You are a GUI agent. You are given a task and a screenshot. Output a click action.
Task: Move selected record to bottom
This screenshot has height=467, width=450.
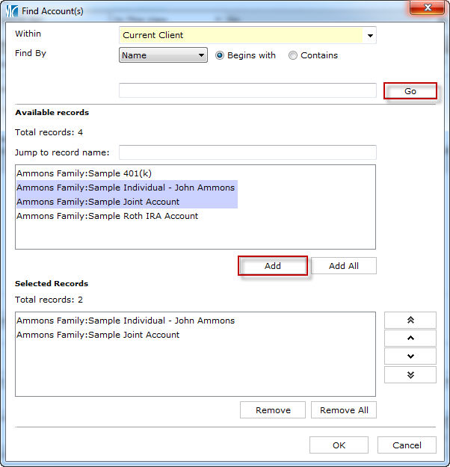click(410, 374)
